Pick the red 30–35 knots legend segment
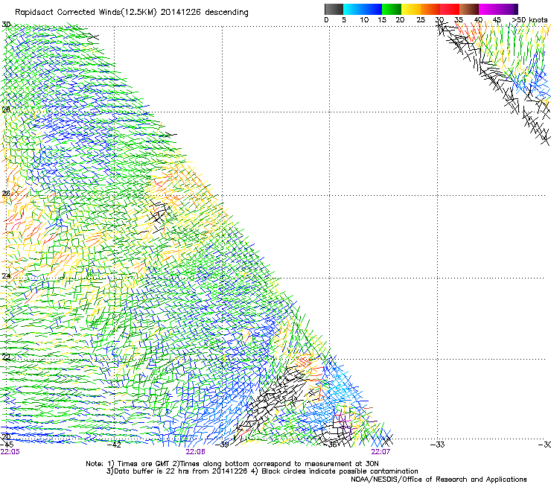551x484 pixels. pos(450,9)
